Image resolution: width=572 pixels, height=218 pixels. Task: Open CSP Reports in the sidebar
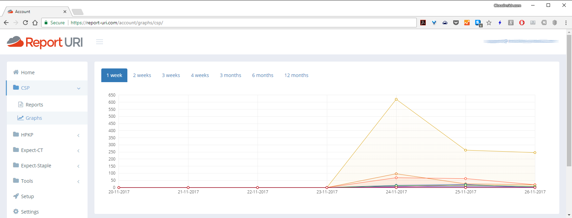(x=34, y=105)
